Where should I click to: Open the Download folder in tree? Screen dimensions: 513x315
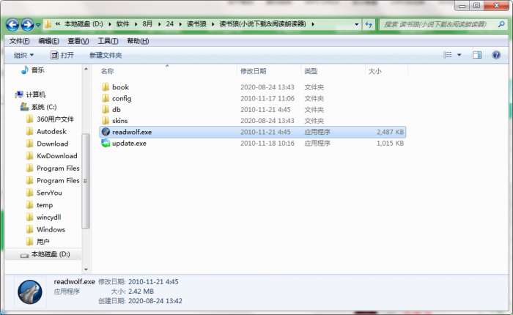coord(52,144)
